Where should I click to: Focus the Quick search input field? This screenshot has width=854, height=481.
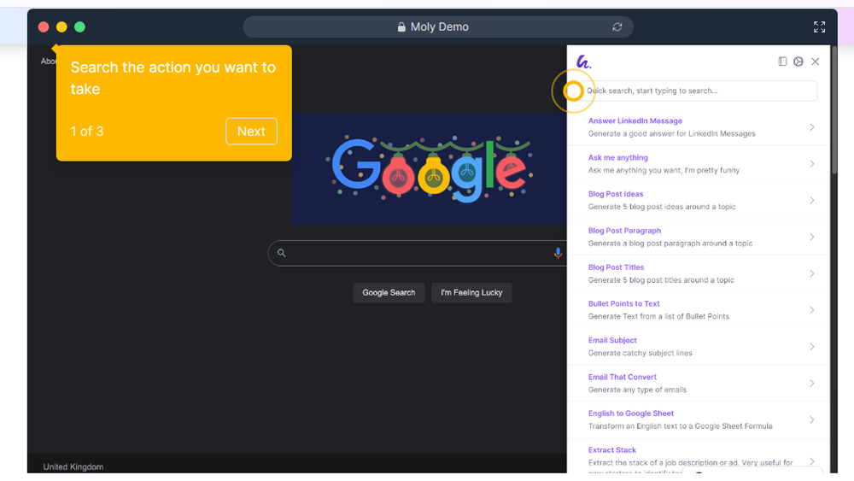(699, 91)
